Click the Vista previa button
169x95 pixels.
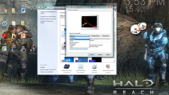tap(106, 36)
